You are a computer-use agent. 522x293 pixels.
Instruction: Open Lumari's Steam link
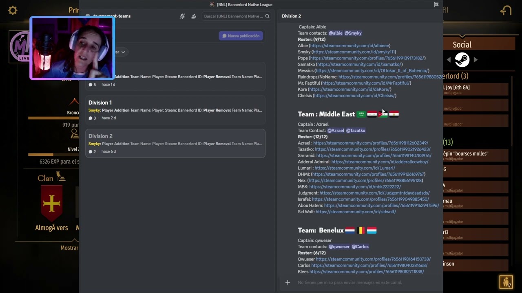tap(355, 168)
